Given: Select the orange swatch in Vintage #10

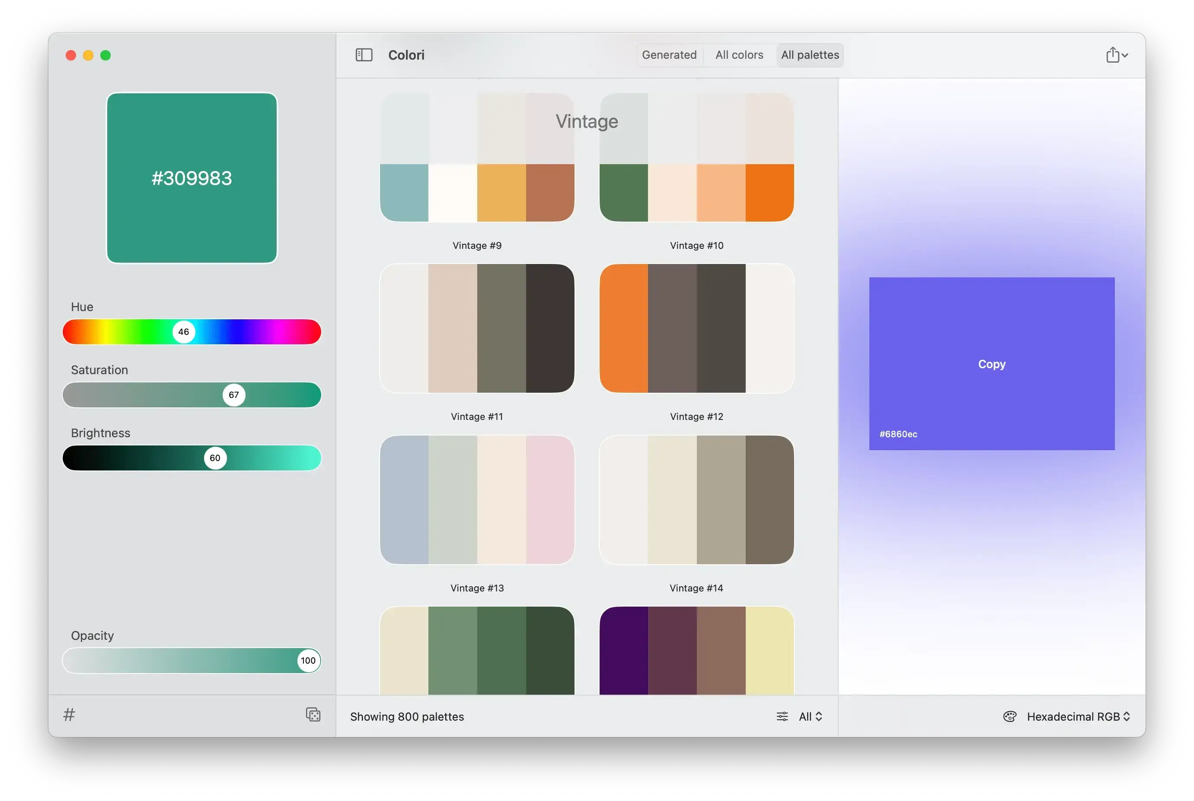Looking at the screenshot, I should pos(770,192).
